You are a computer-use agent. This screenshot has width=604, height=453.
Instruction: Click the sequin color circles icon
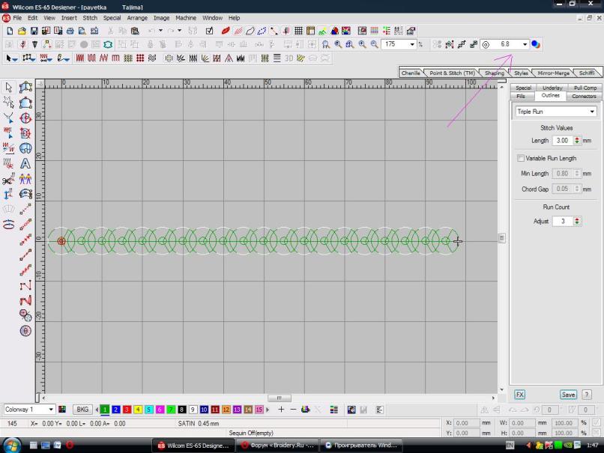click(x=536, y=44)
